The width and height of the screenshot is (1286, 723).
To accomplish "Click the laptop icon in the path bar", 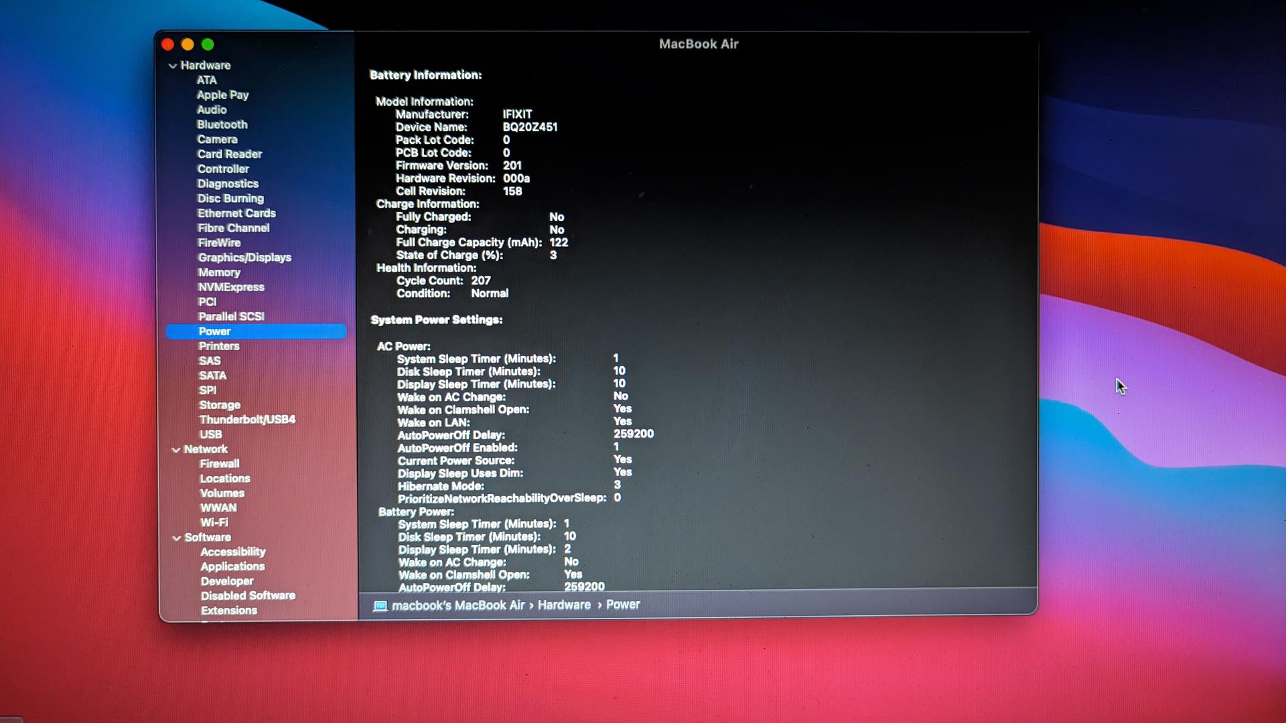I will tap(380, 606).
